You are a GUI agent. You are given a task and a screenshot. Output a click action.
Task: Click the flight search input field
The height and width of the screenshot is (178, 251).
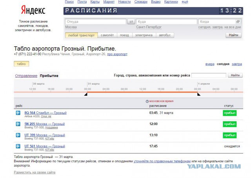pos(209,75)
